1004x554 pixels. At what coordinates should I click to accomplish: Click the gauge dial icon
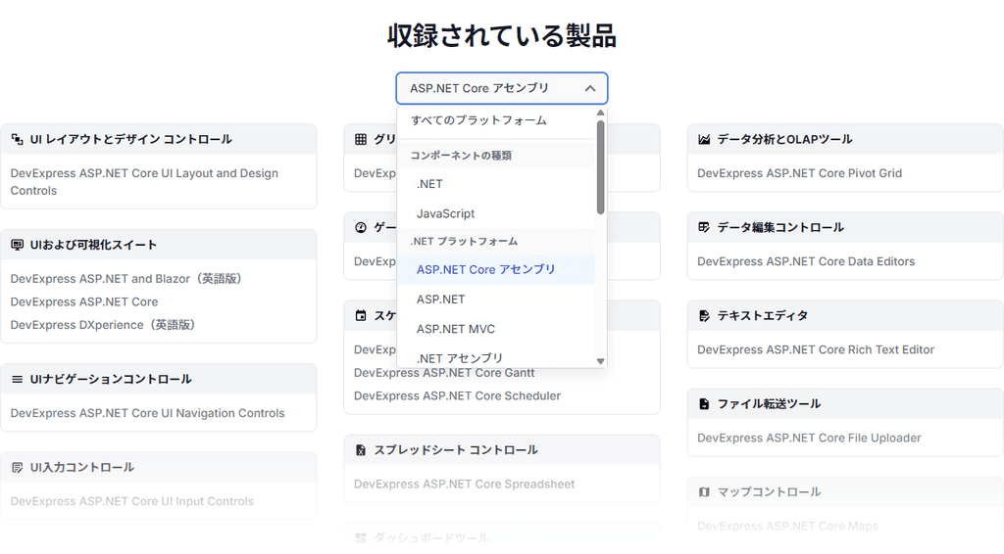pyautogui.click(x=361, y=227)
